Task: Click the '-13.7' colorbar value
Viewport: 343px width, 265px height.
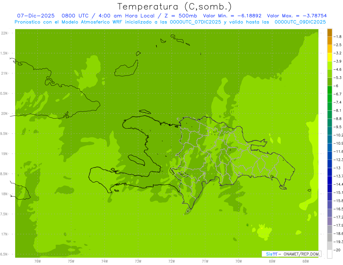Action: [338, 176]
